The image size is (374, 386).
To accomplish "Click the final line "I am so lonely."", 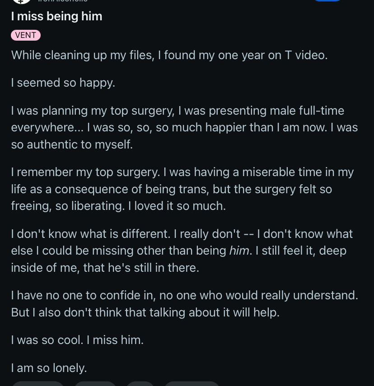I will click(49, 368).
